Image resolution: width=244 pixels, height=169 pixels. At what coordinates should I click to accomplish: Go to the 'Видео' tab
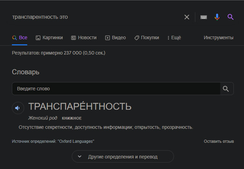(115, 37)
